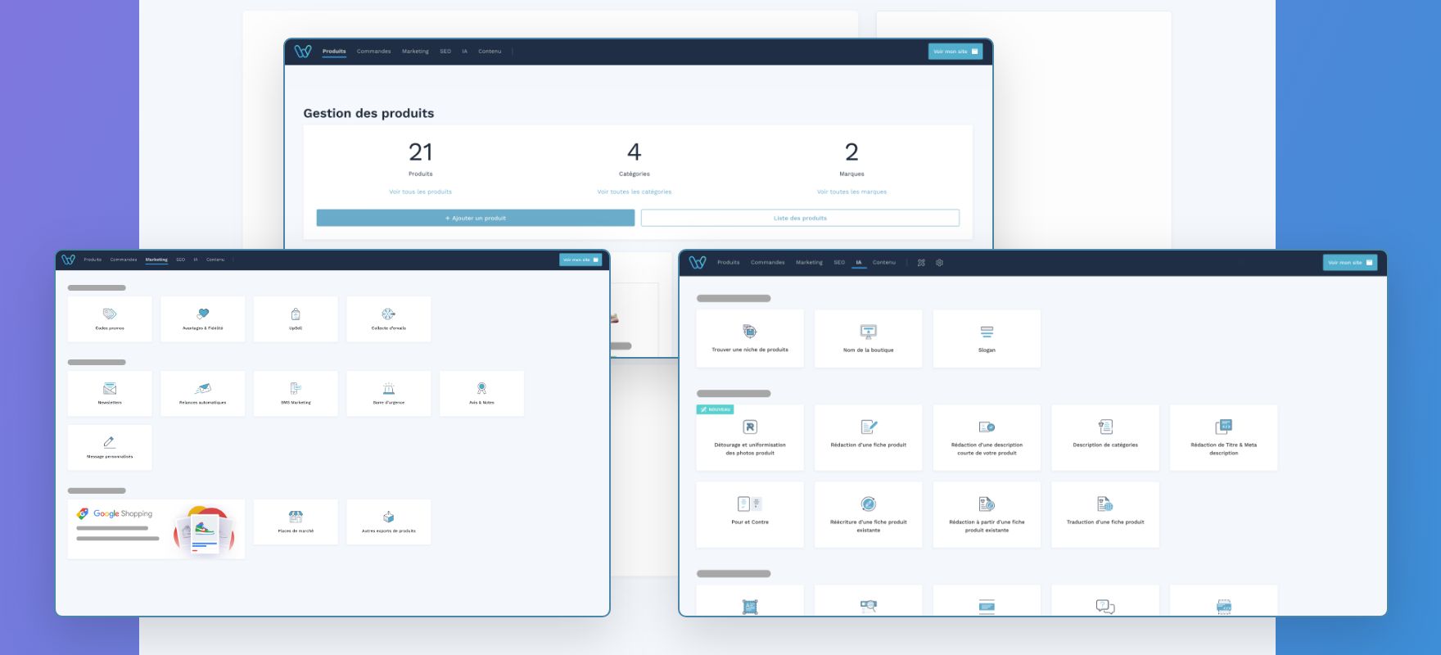Select Marketing tab in the IA window

point(809,263)
